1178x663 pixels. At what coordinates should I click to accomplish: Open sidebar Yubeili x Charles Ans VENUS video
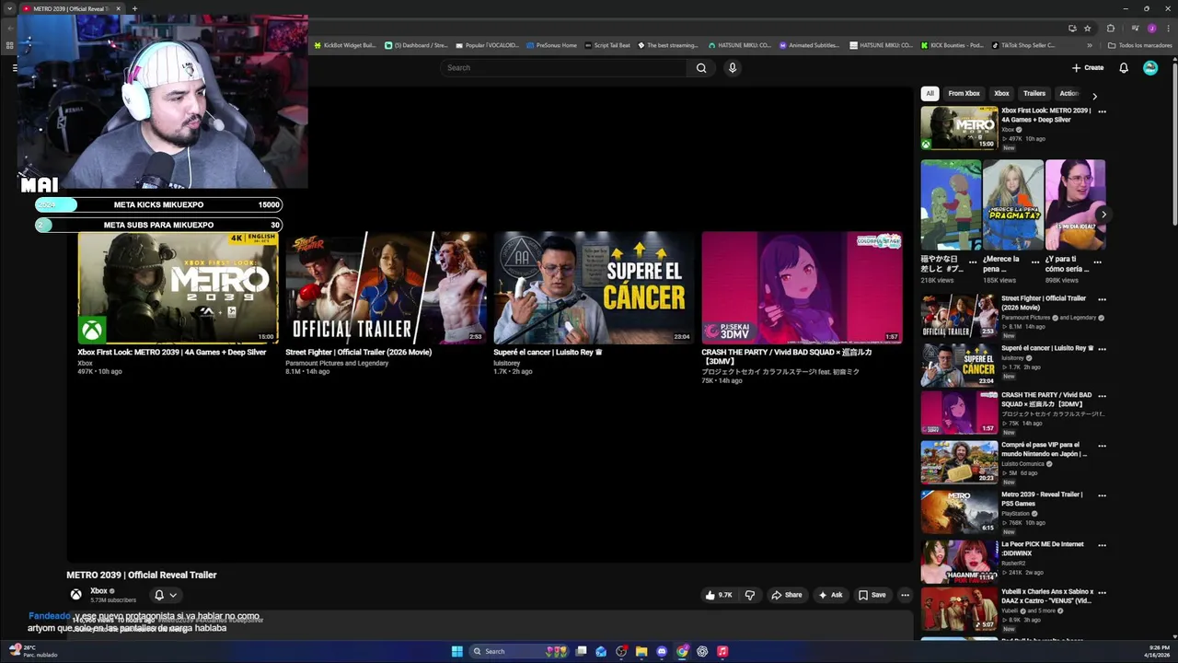pos(959,609)
